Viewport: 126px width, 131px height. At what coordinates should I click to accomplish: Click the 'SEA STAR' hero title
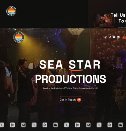(70, 65)
